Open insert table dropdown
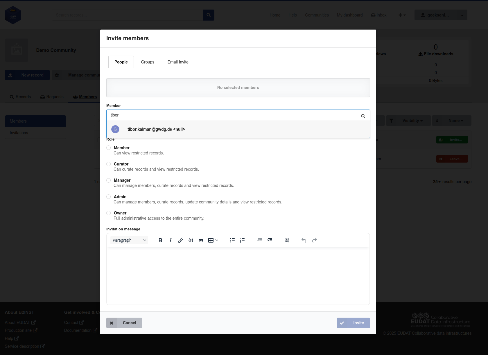 (213, 240)
